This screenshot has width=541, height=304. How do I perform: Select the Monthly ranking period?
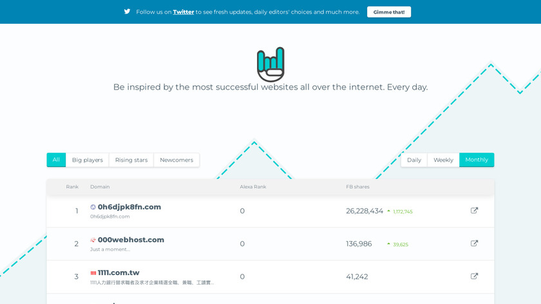pyautogui.click(x=477, y=160)
